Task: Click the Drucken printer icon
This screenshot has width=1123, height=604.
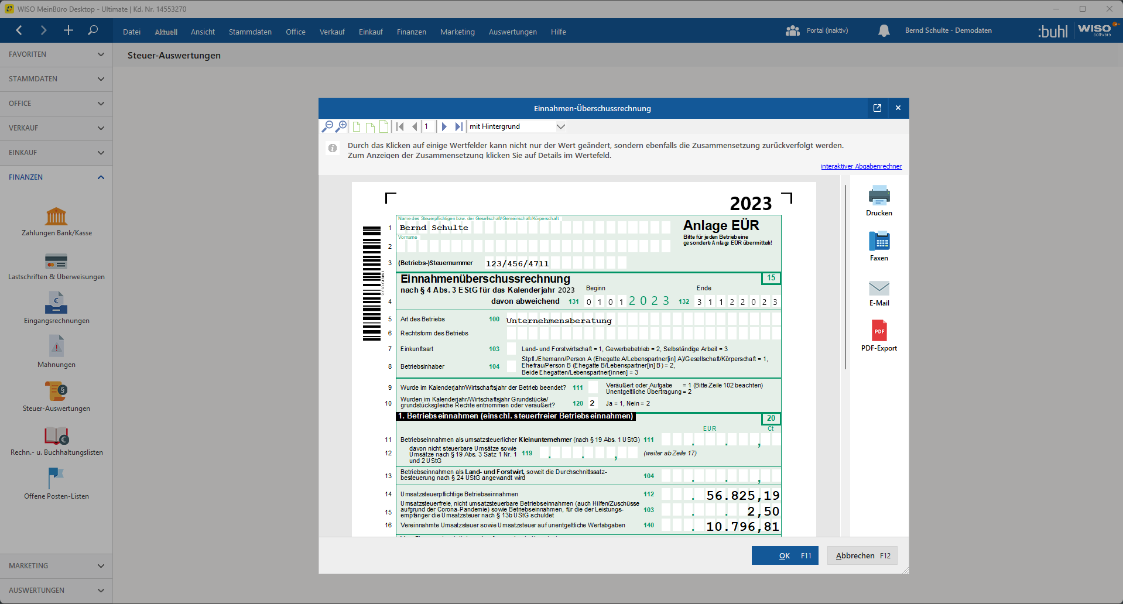Action: pyautogui.click(x=879, y=195)
